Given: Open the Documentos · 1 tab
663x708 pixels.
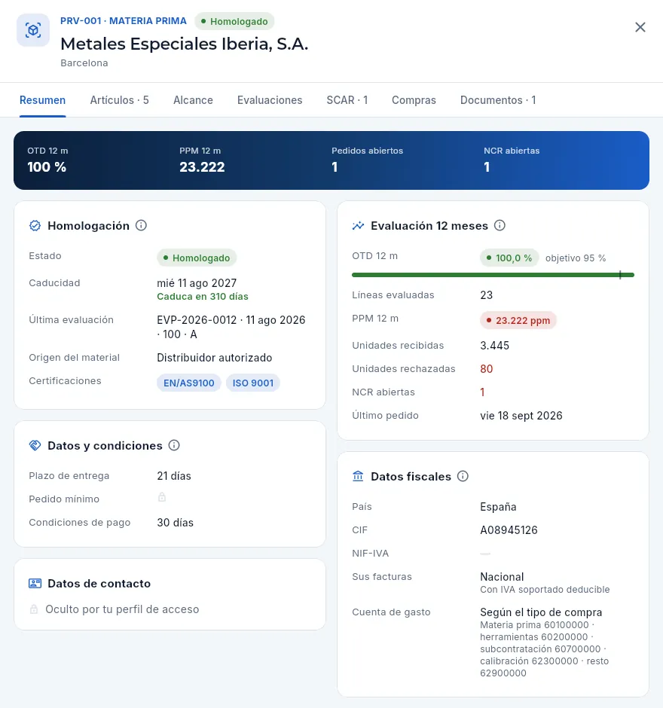Looking at the screenshot, I should [498, 100].
